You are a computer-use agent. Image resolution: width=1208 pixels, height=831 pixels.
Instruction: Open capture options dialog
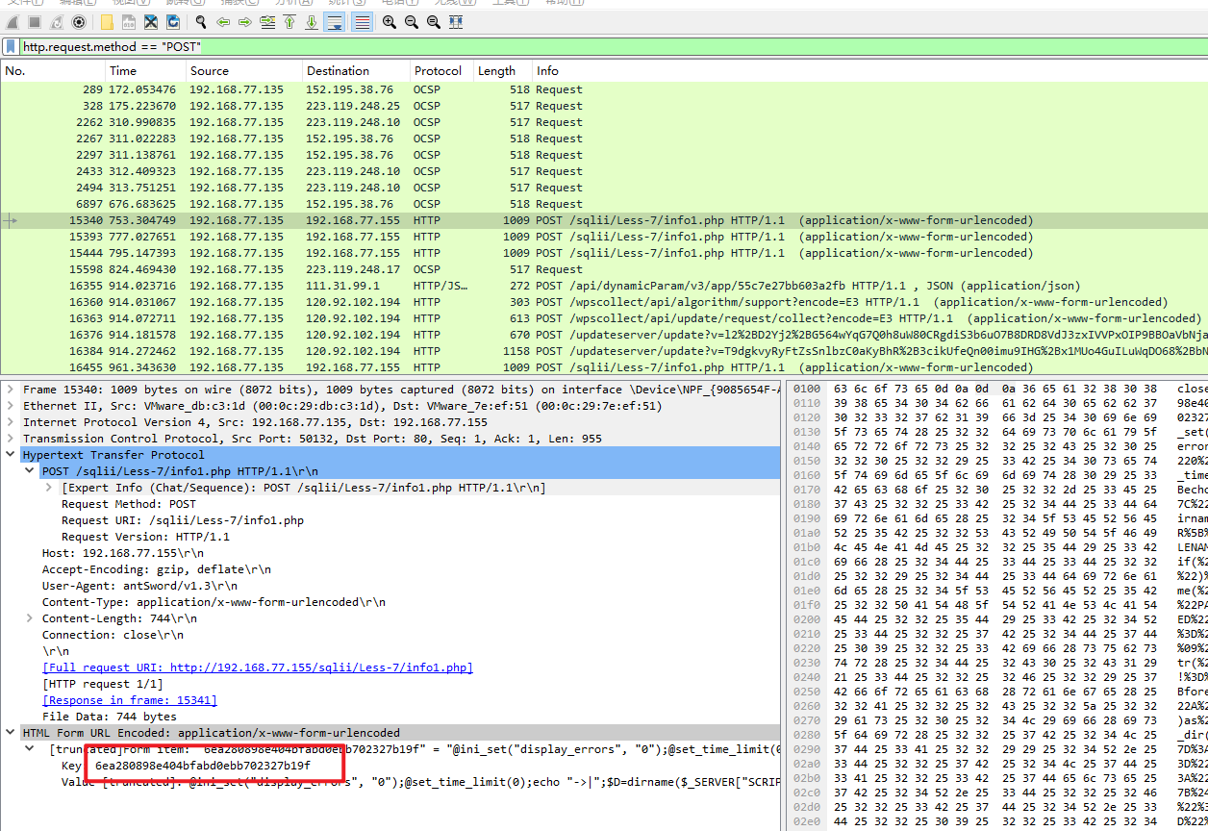click(79, 21)
